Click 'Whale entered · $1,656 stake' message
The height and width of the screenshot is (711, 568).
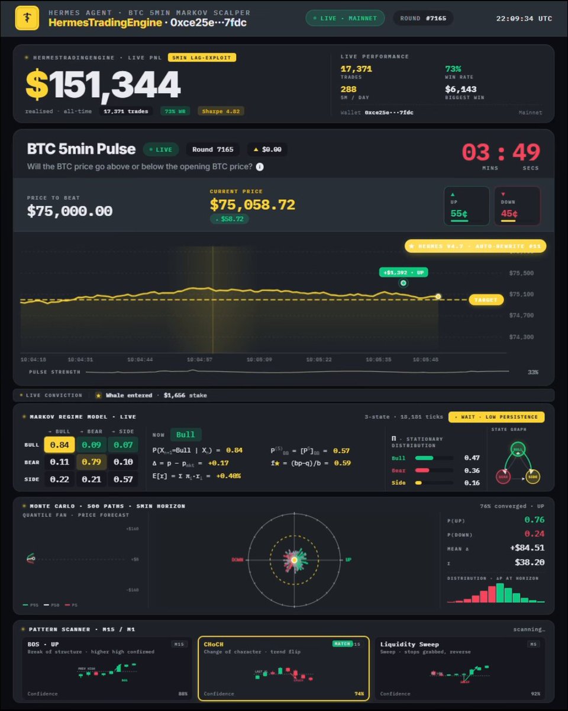click(157, 395)
